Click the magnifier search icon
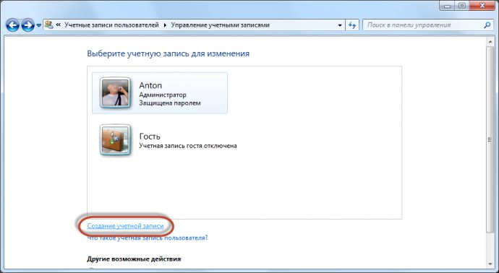Image resolution: width=499 pixels, height=273 pixels. [x=487, y=25]
